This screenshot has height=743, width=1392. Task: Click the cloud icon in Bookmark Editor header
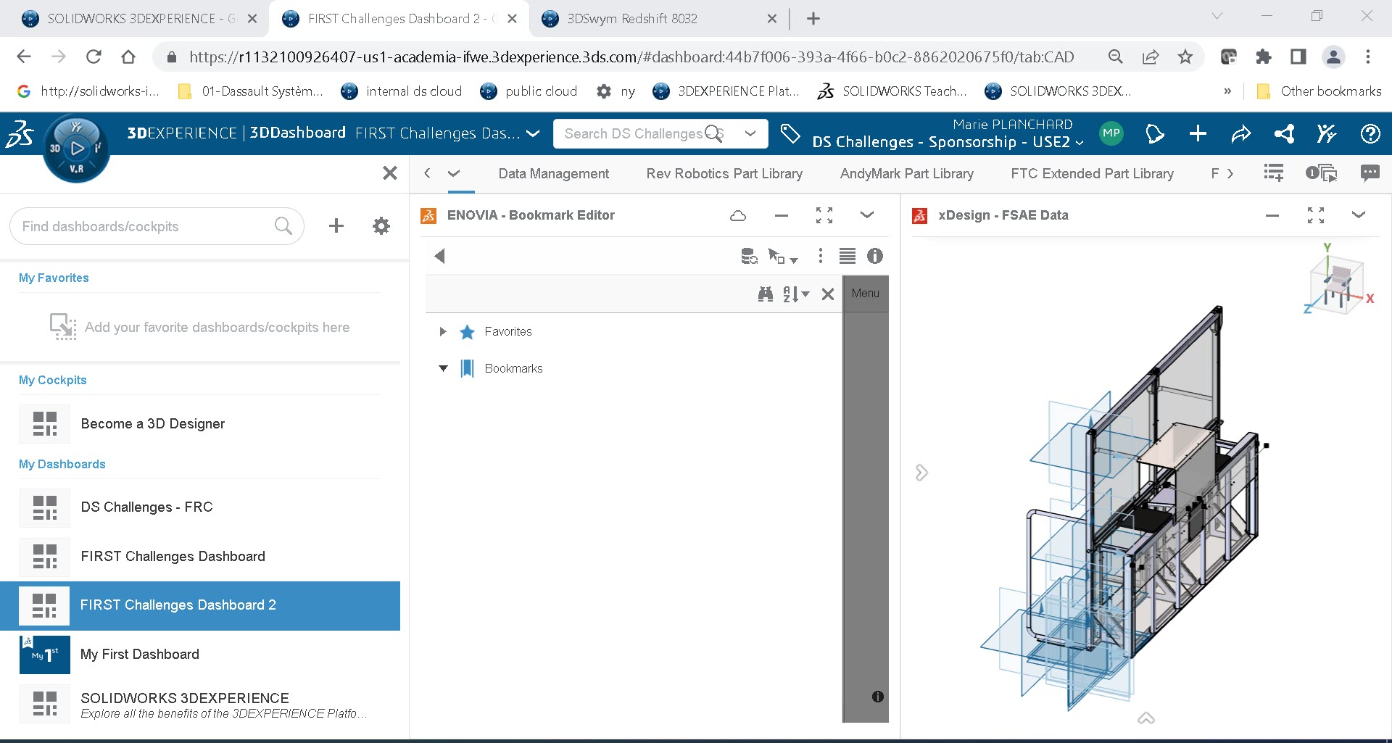(x=738, y=215)
